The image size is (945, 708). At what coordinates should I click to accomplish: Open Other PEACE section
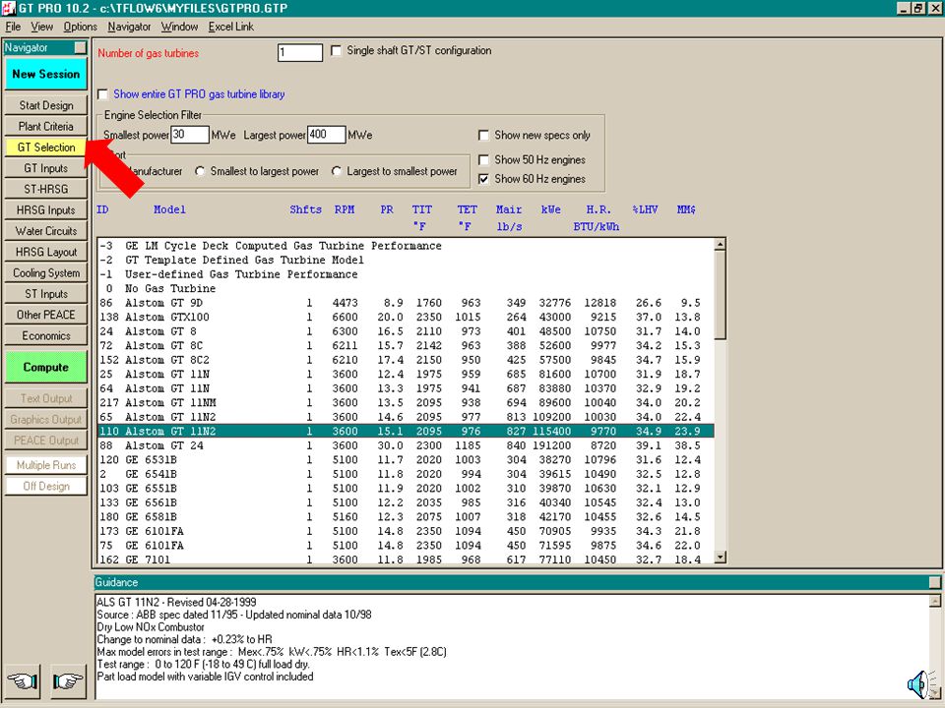tap(46, 315)
